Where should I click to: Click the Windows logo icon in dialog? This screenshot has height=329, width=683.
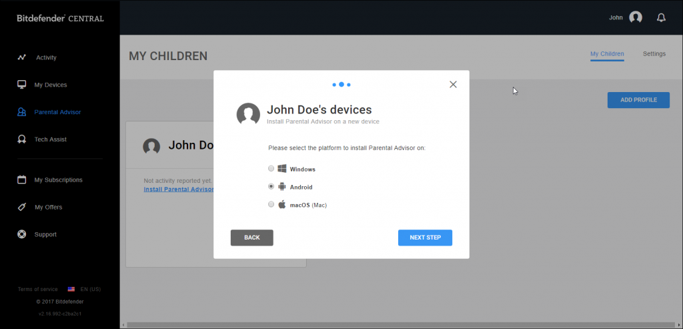[282, 169]
